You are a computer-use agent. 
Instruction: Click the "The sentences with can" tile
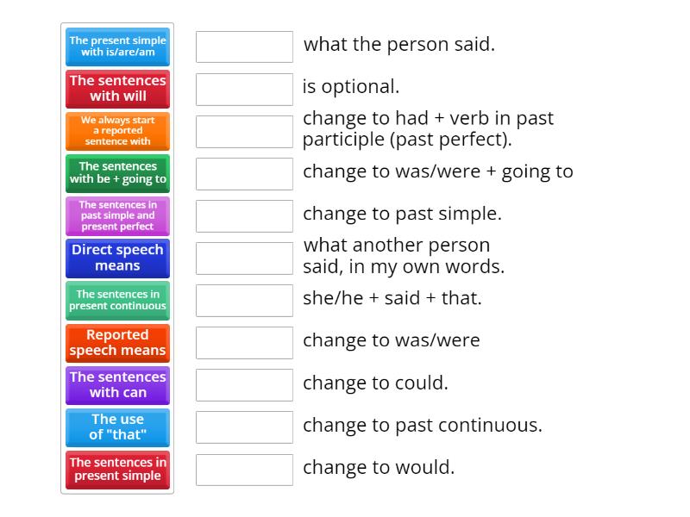tap(117, 384)
